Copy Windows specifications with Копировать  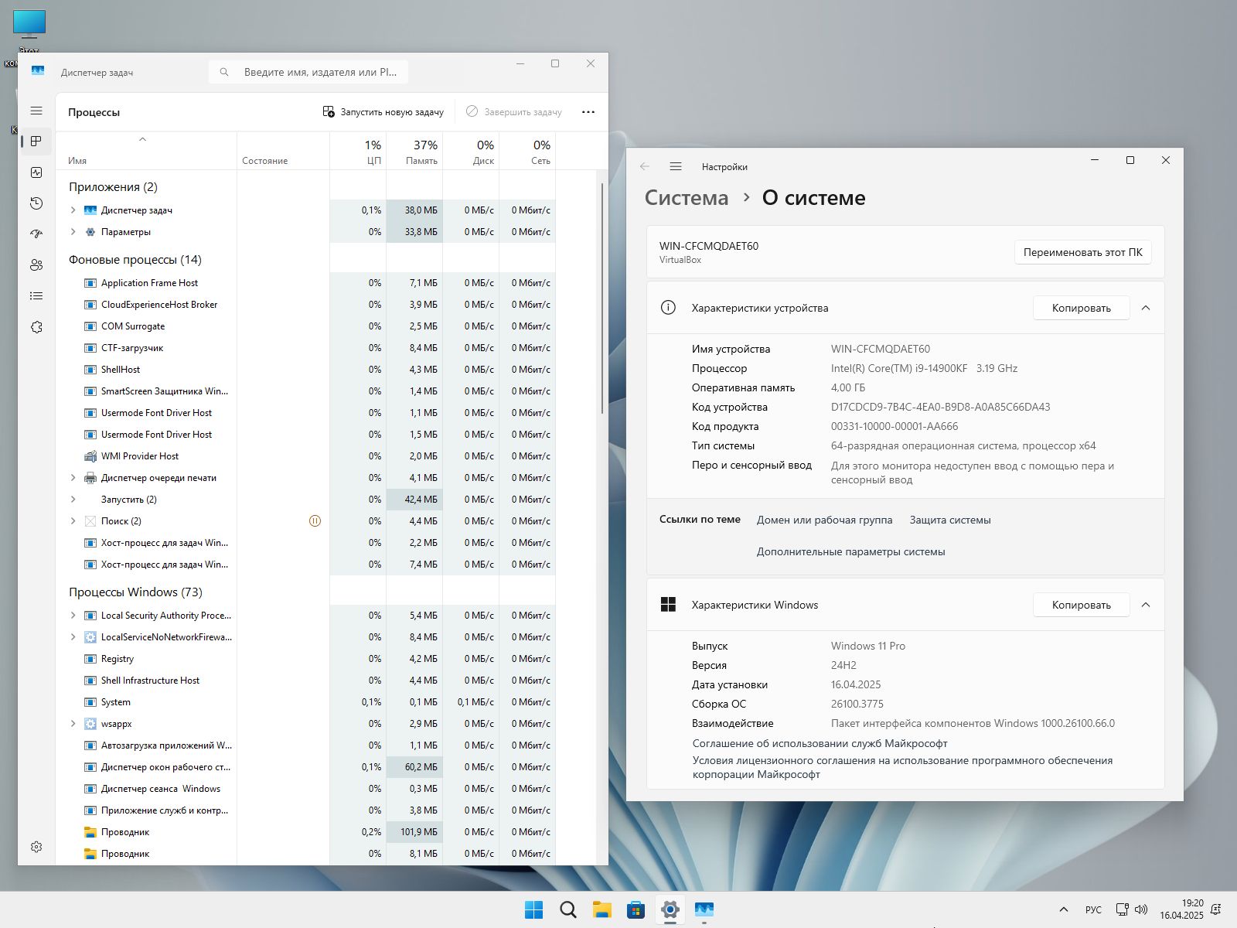coord(1081,605)
